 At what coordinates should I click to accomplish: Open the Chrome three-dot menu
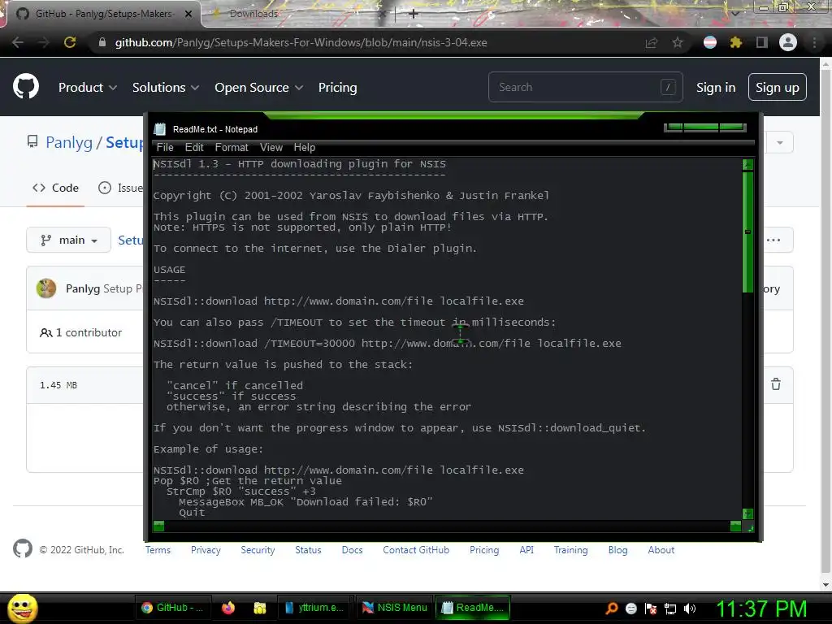pyautogui.click(x=814, y=42)
